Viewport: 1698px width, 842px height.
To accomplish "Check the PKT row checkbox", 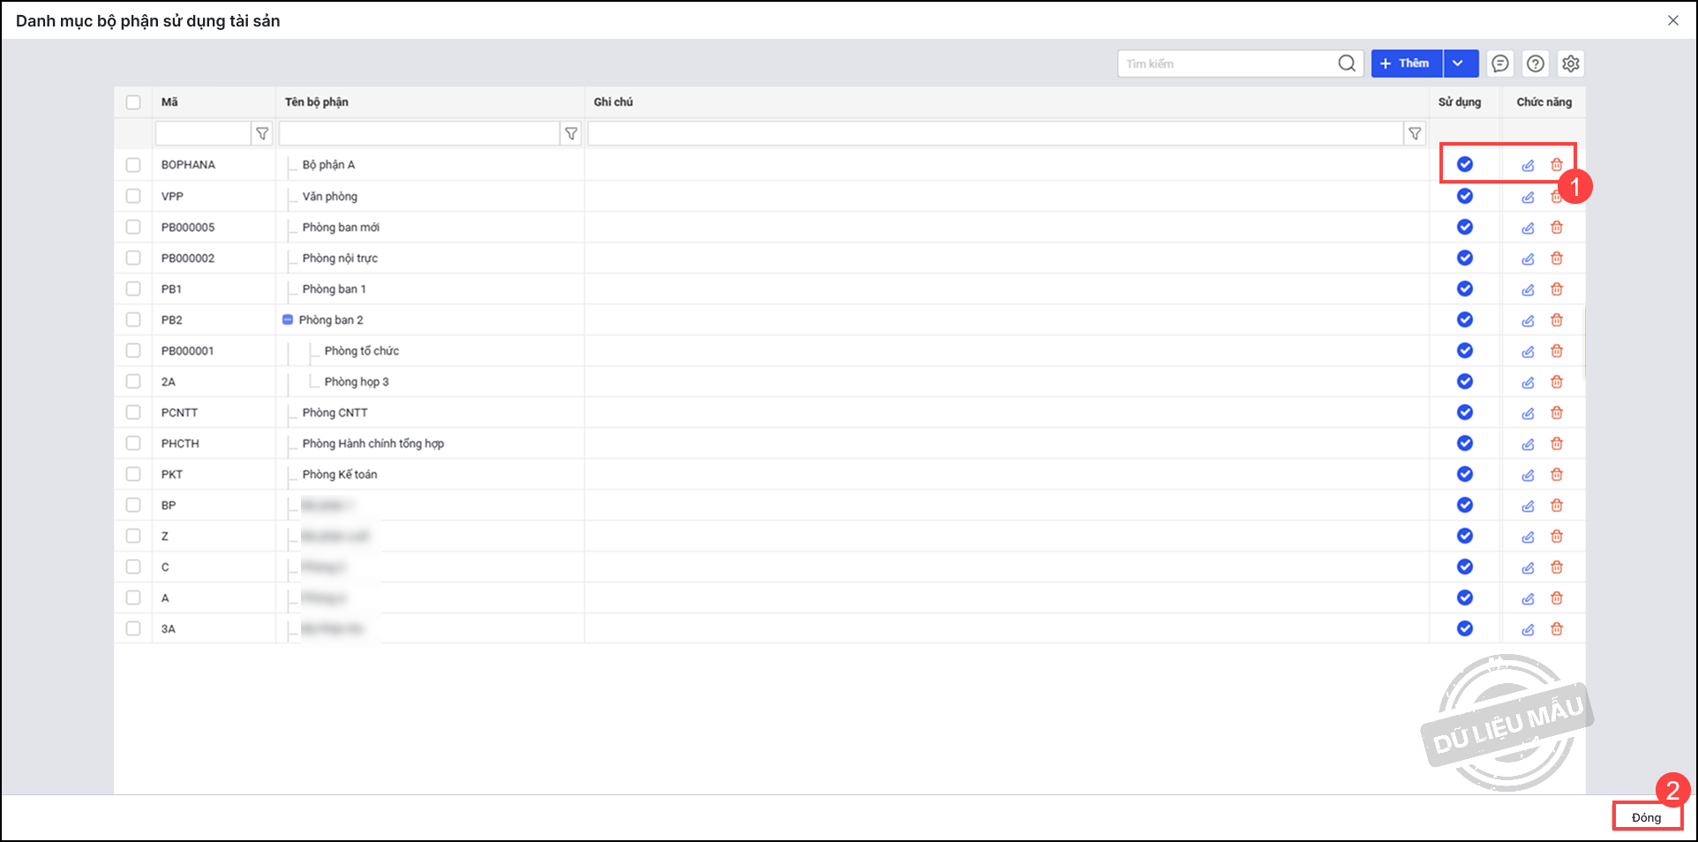I will 133,474.
